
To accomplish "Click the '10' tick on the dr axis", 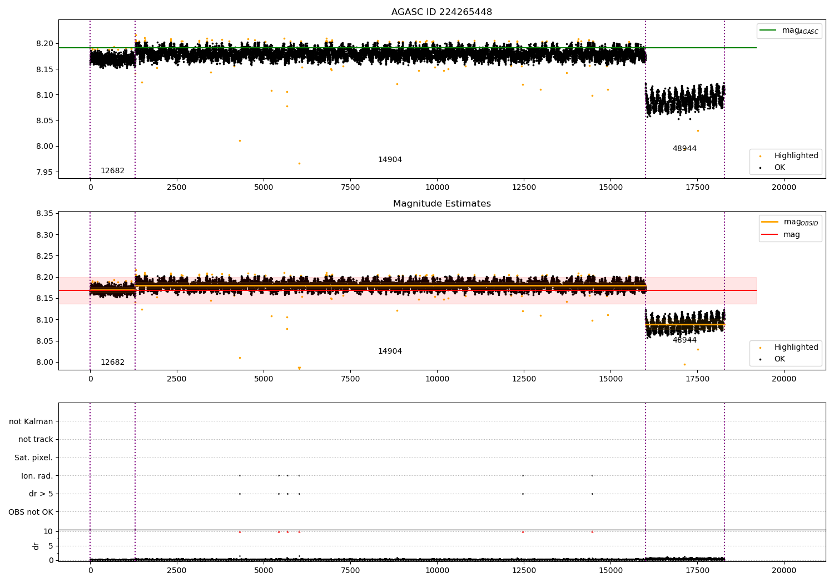I will [x=48, y=531].
